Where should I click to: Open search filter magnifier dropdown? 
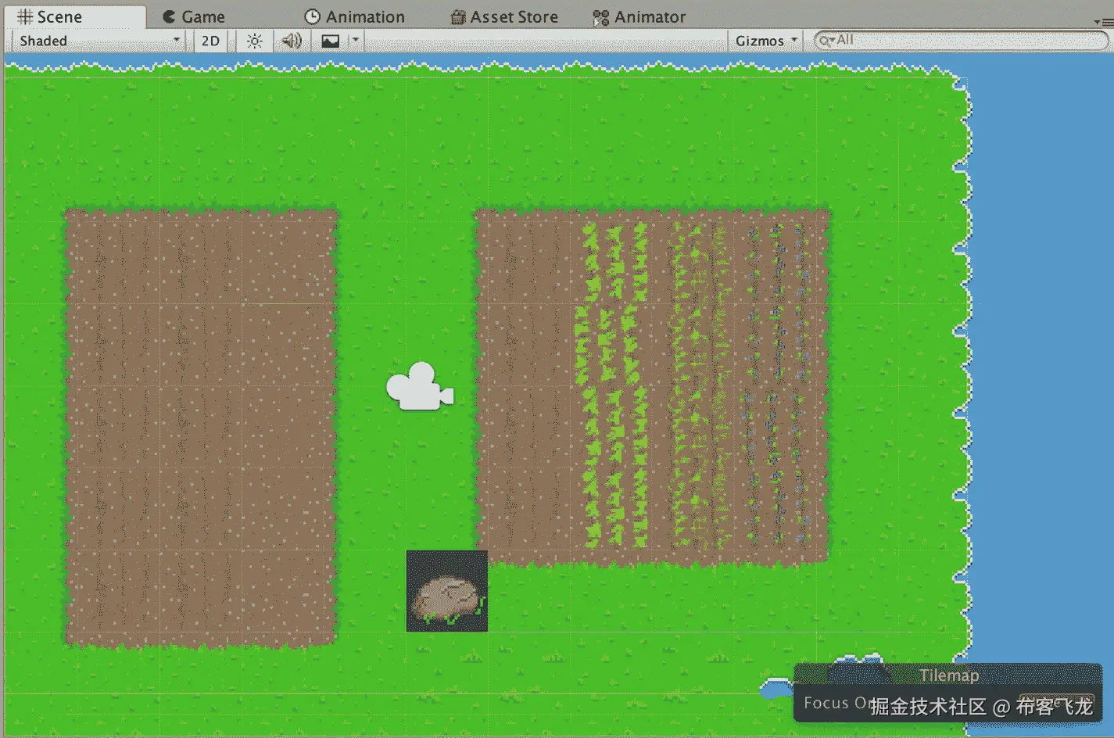tap(826, 40)
